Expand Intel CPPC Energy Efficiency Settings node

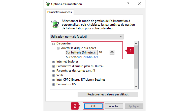pos(53,80)
